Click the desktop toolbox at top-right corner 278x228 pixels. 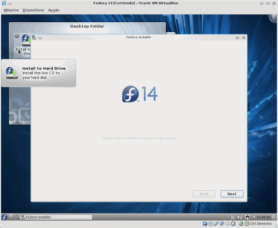(273, 18)
